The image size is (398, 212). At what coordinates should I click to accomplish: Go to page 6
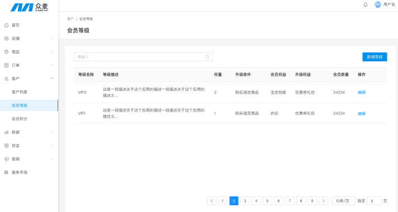point(278,201)
